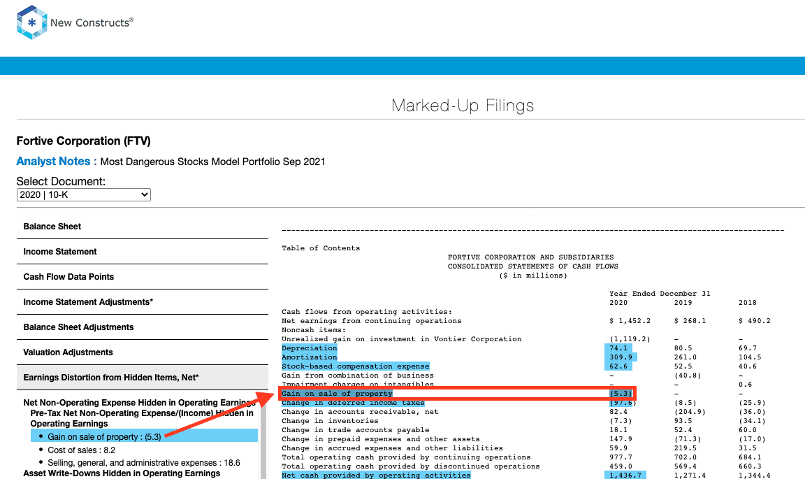The width and height of the screenshot is (805, 479).
Task: Open the Cash Flow Data Points section
Action: [x=143, y=277]
